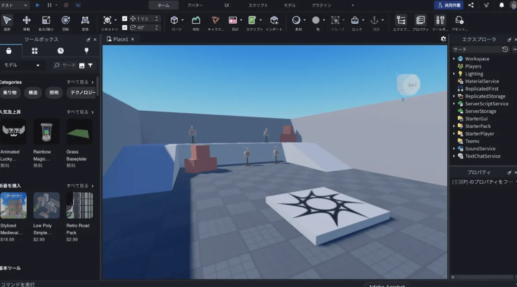The width and height of the screenshot is (517, 287).
Task: Select the 選択 (Select) tool
Action: 7,20
